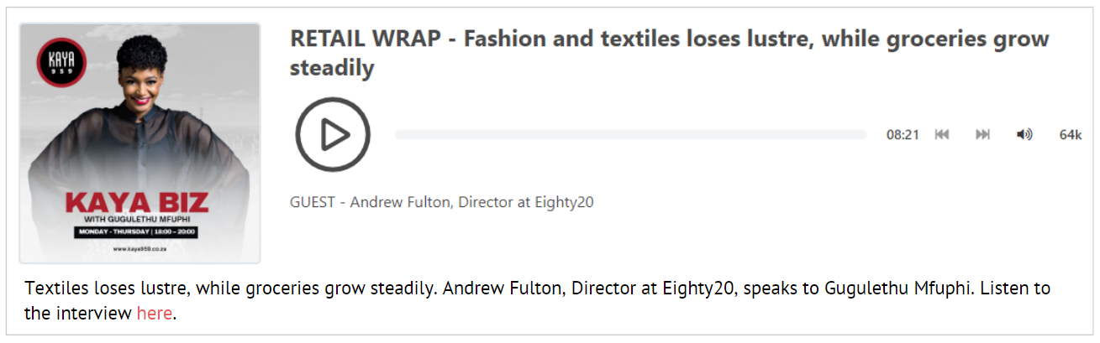Click the KAYA BIZ red lettering in artwork
Image resolution: width=1100 pixels, height=343 pixels.
click(139, 203)
